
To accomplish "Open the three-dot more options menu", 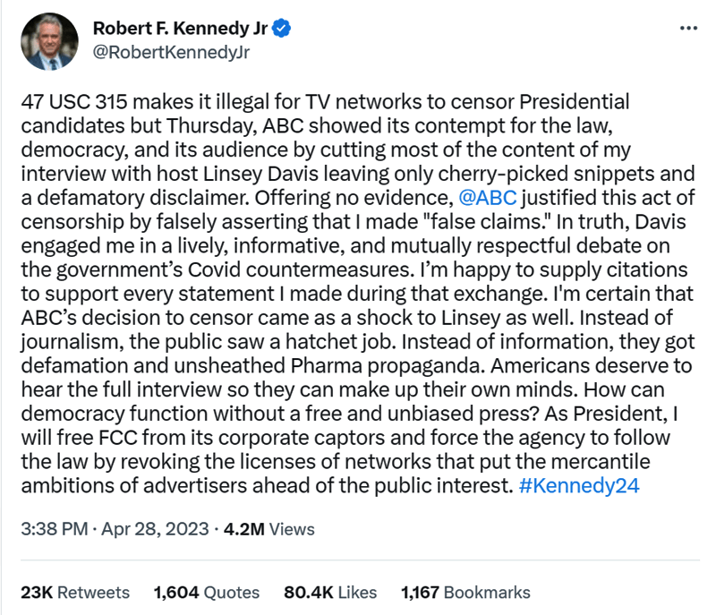I will 687,28.
